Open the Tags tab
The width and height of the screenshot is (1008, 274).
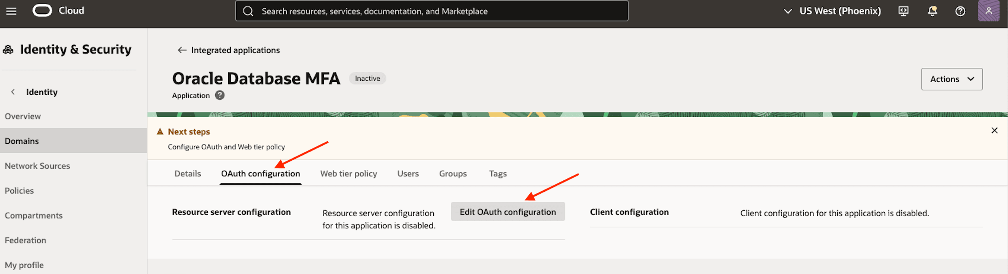498,174
